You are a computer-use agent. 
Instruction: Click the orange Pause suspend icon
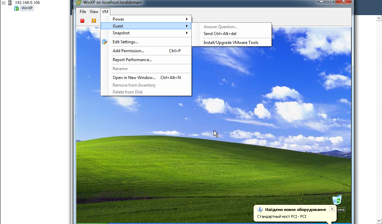[x=93, y=21]
